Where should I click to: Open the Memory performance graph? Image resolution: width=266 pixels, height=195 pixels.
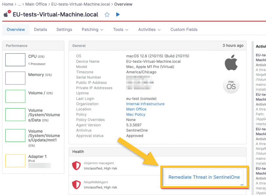tap(15, 78)
